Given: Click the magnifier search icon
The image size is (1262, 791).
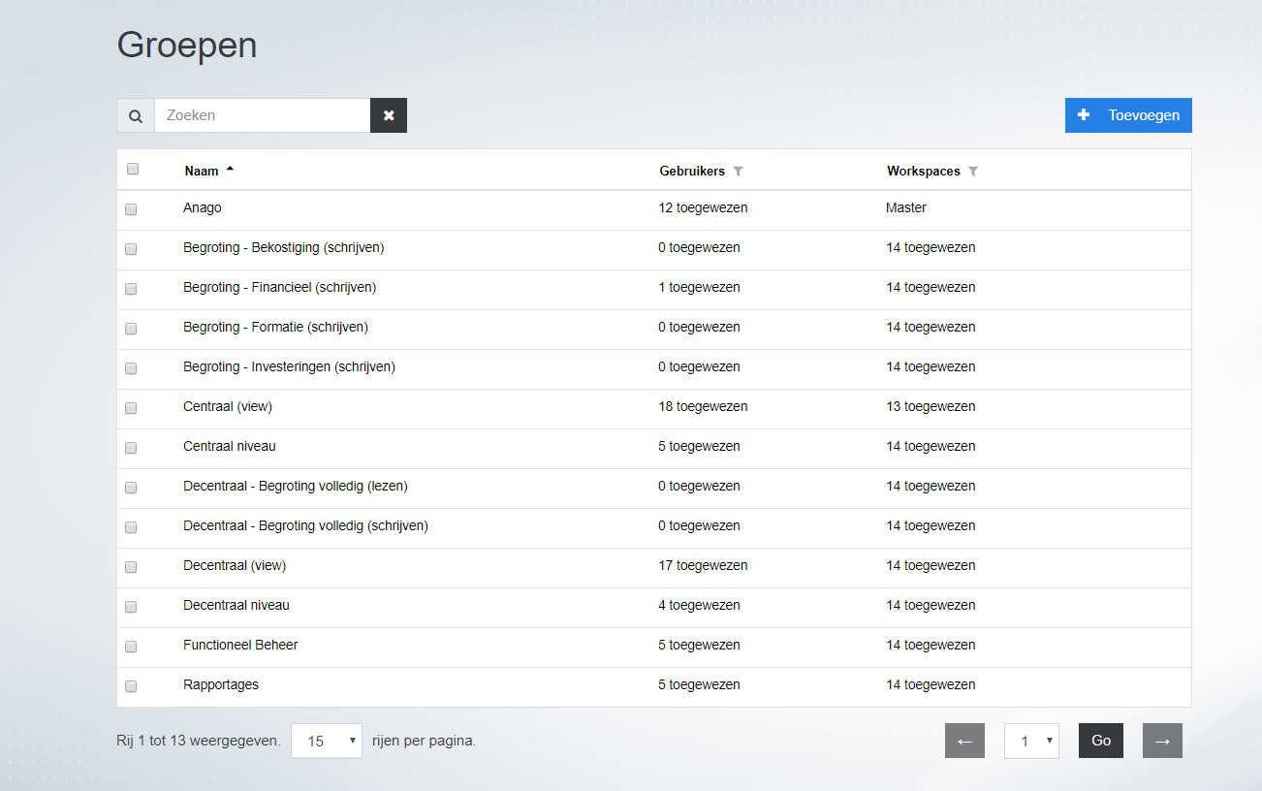Looking at the screenshot, I should [136, 115].
